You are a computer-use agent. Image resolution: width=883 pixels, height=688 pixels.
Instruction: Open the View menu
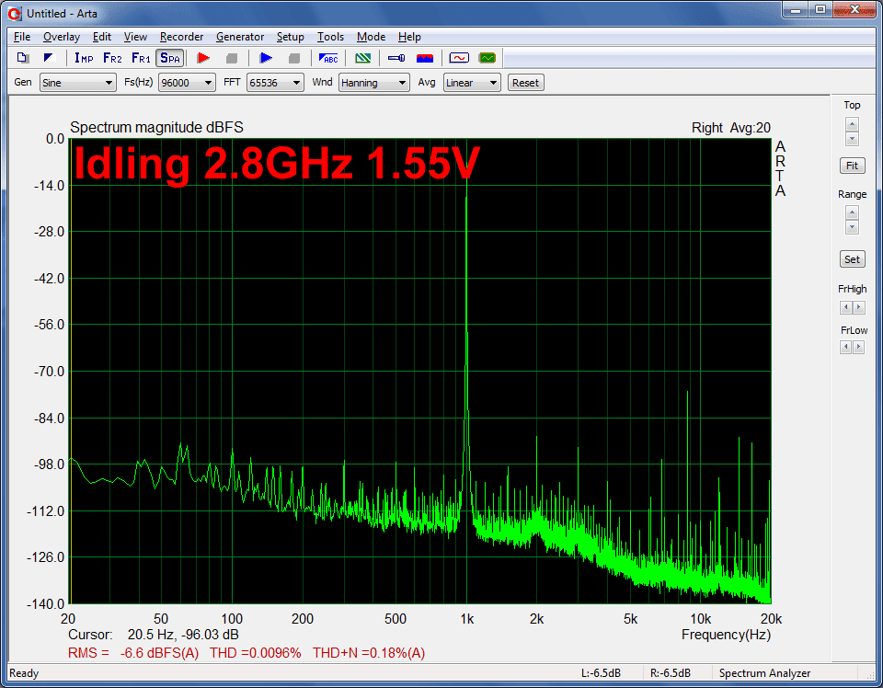pyautogui.click(x=135, y=37)
